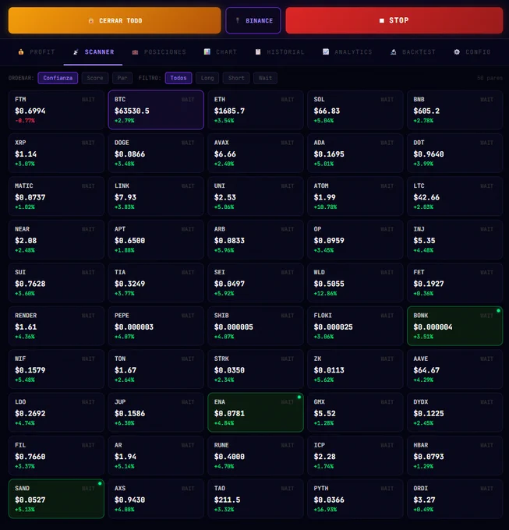The width and height of the screenshot is (509, 530).
Task: Filter pairs by Long signal
Action: pos(207,78)
